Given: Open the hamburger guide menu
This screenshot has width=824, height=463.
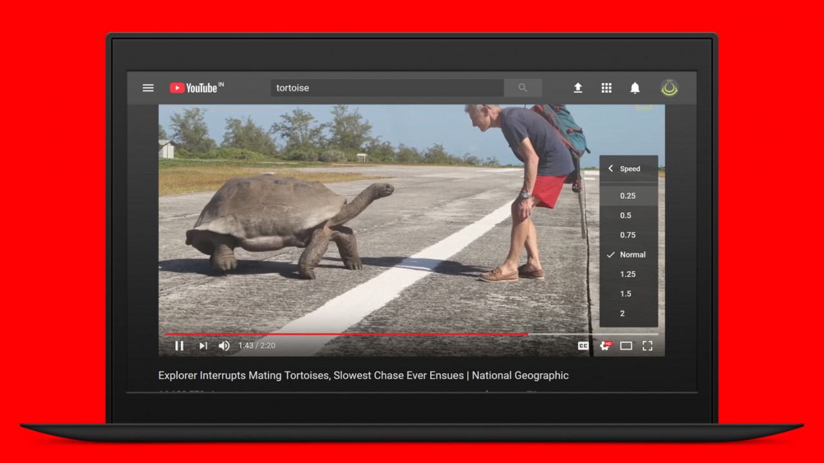Looking at the screenshot, I should (148, 88).
